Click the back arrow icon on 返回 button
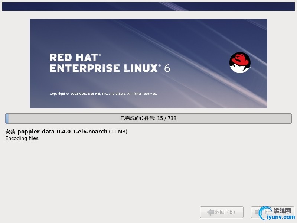Screen dimensions: 297x223 tap(210, 212)
